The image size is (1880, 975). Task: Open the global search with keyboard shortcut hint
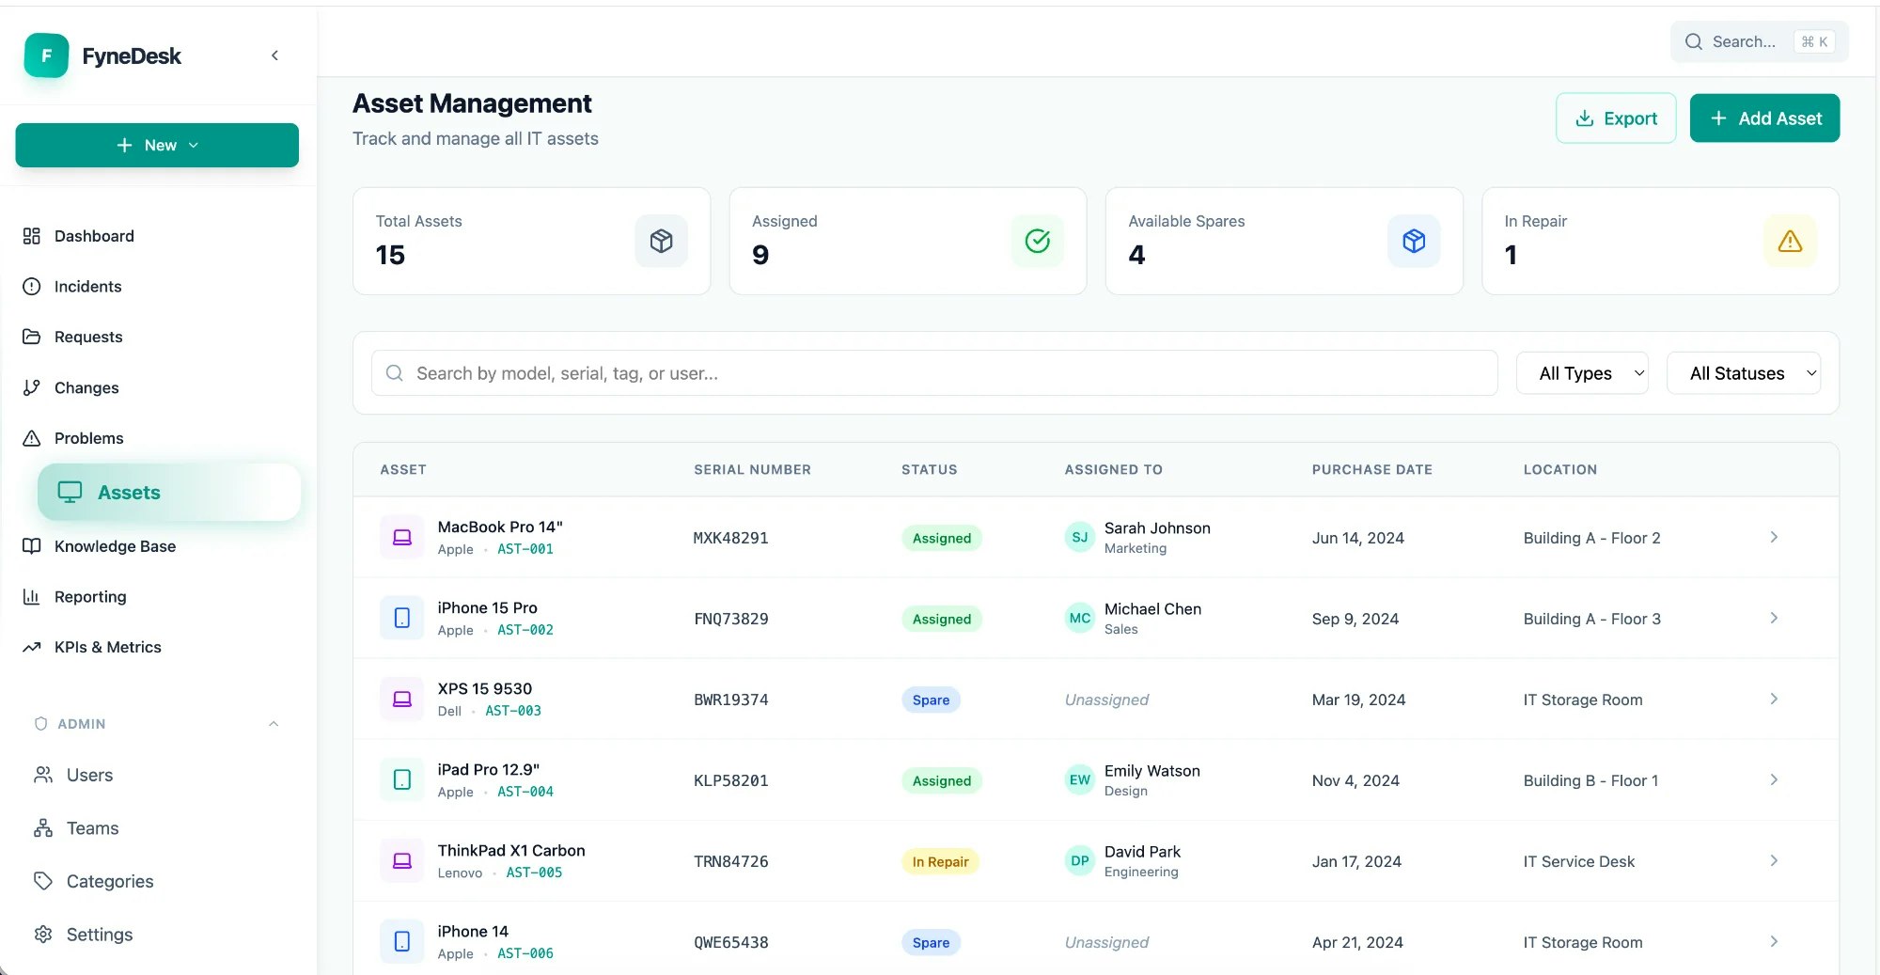[x=1757, y=41]
